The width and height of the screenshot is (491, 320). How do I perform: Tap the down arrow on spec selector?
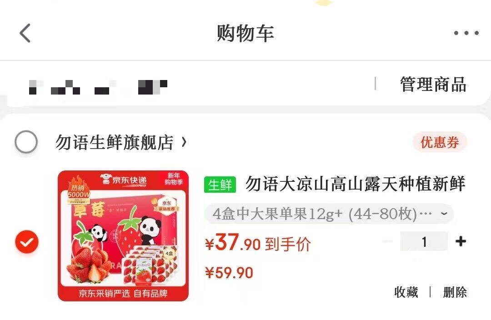tap(444, 214)
